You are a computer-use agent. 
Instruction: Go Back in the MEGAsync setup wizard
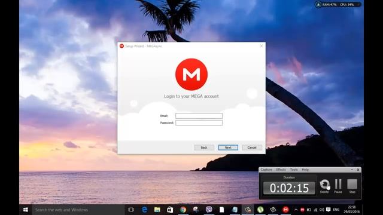point(204,148)
